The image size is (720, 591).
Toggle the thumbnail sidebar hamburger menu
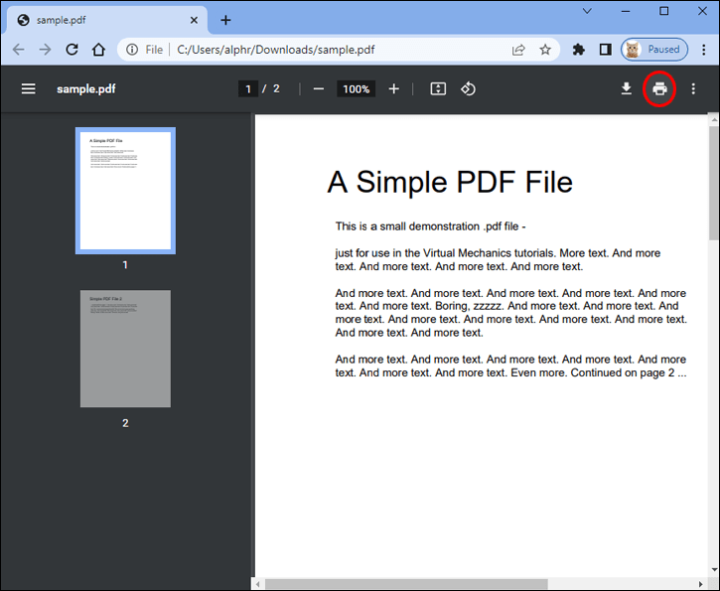tap(29, 88)
